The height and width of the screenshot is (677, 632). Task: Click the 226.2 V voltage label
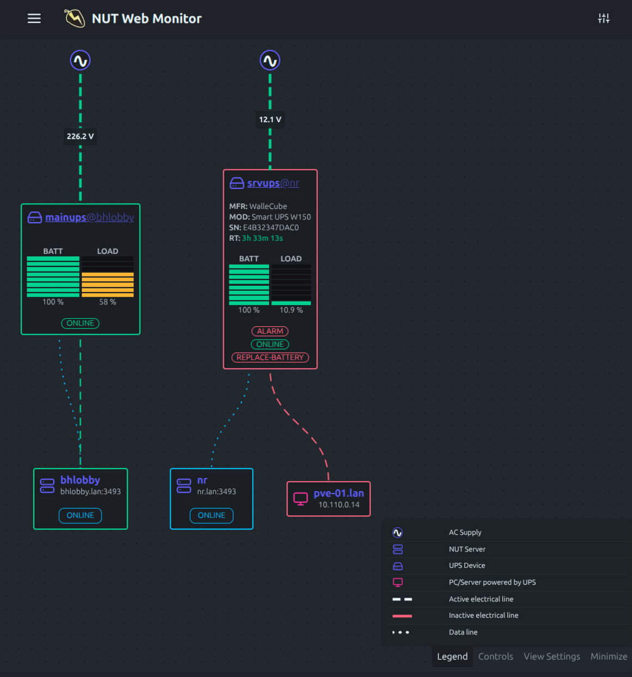coord(80,136)
